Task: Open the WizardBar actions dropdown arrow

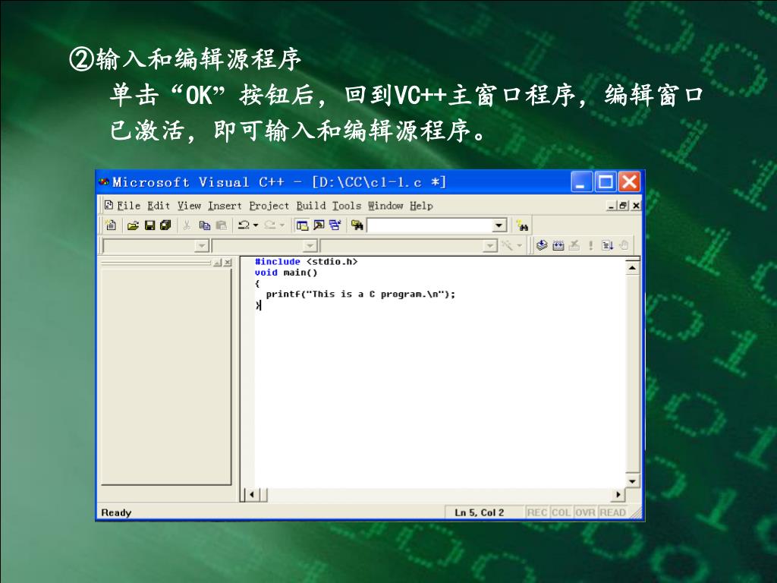Action: 519,245
